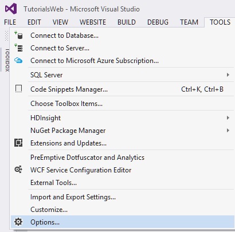Screen dimensions: 235x232
Task: Select Connect to Microsoft Azure Subscription...
Action: pyautogui.click(x=122, y=61)
